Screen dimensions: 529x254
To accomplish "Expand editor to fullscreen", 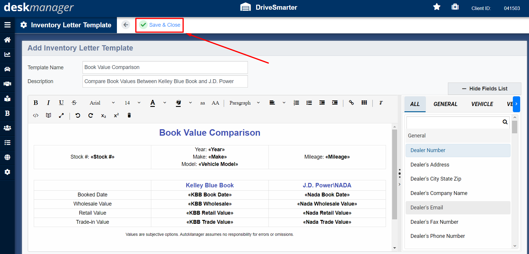I will pyautogui.click(x=61, y=115).
